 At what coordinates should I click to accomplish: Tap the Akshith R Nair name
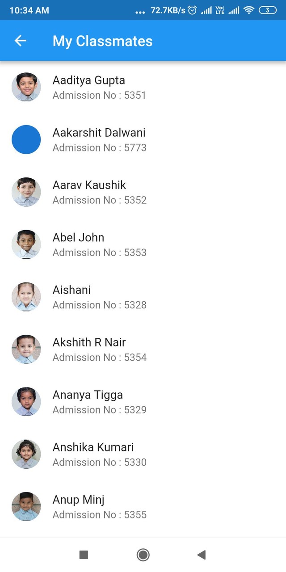pyautogui.click(x=89, y=342)
